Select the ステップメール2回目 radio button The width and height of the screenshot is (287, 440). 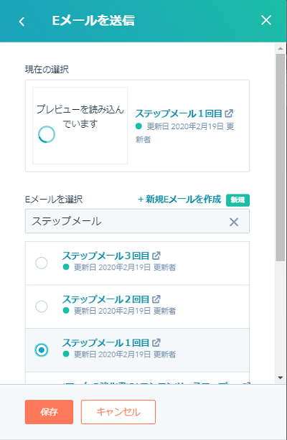(x=42, y=306)
